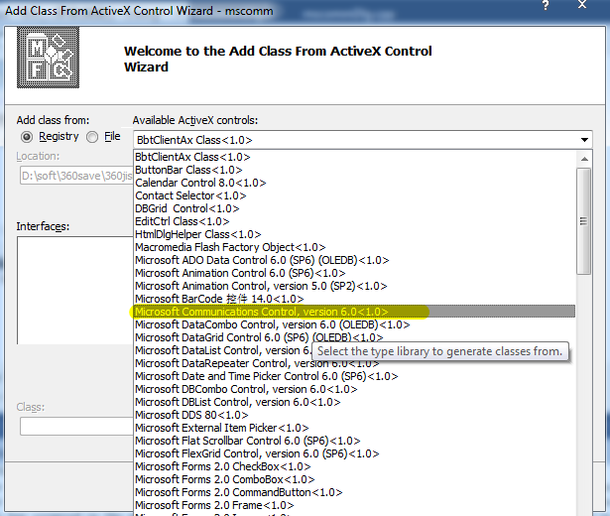
Task: Click the MFC wizard logo icon
Action: coord(48,58)
